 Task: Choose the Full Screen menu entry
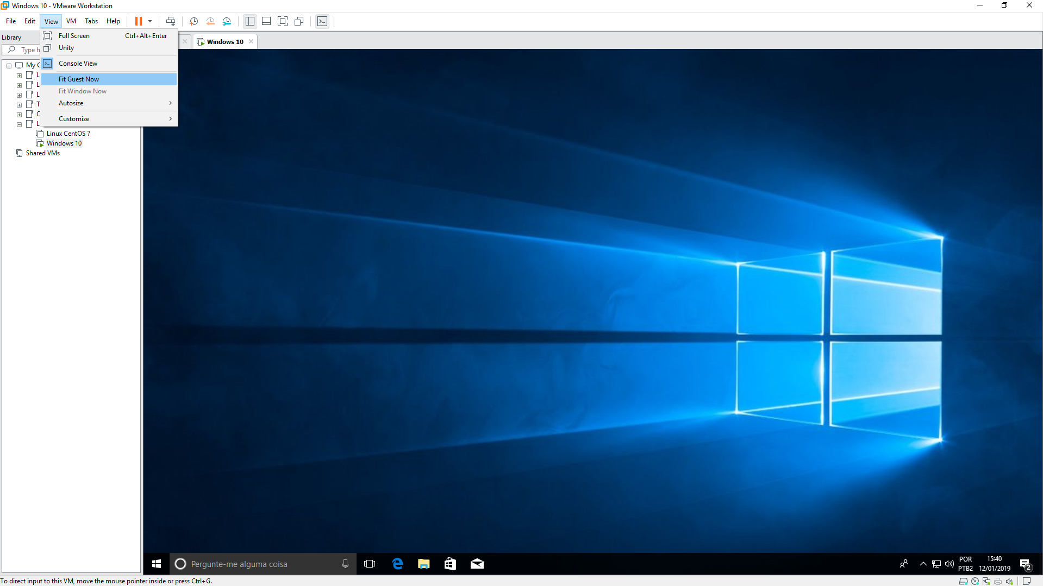[x=74, y=36]
